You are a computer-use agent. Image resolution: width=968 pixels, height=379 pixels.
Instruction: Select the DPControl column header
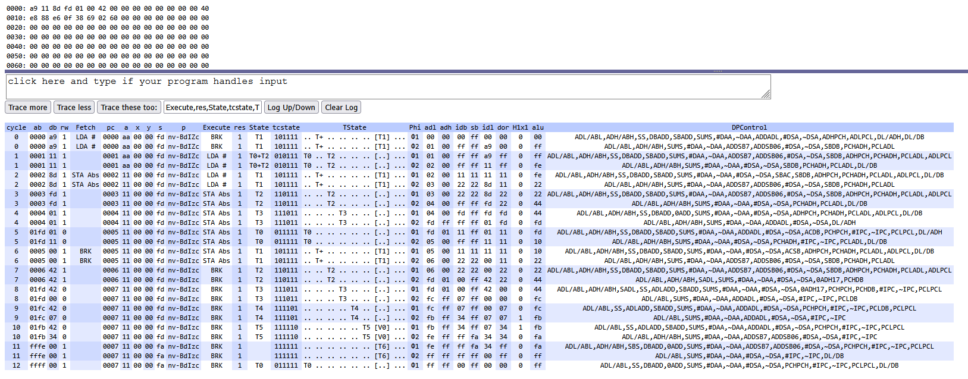(749, 127)
